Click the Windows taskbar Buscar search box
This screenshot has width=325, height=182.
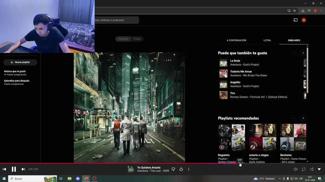pyautogui.click(x=32, y=179)
